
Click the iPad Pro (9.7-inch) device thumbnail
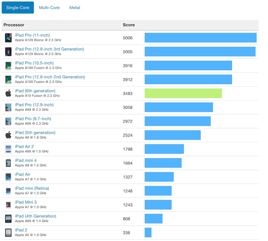(8, 121)
